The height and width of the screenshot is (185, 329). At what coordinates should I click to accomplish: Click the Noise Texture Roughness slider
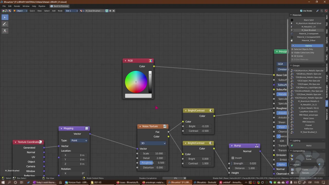(x=153, y=163)
